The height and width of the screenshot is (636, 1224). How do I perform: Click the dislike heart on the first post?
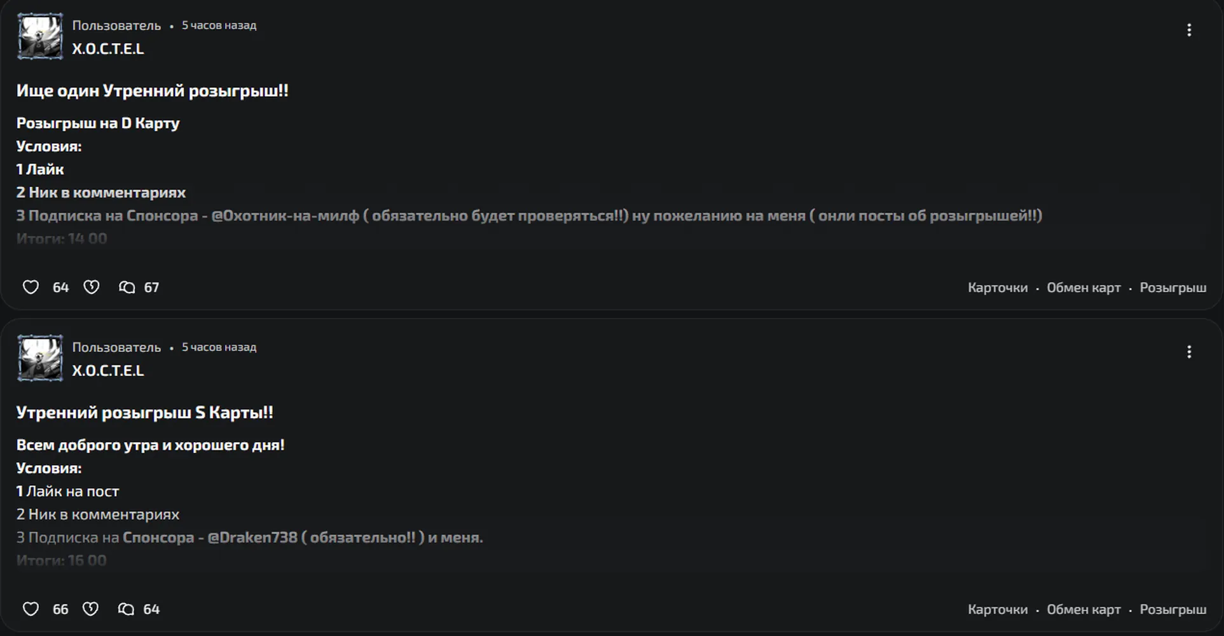92,287
